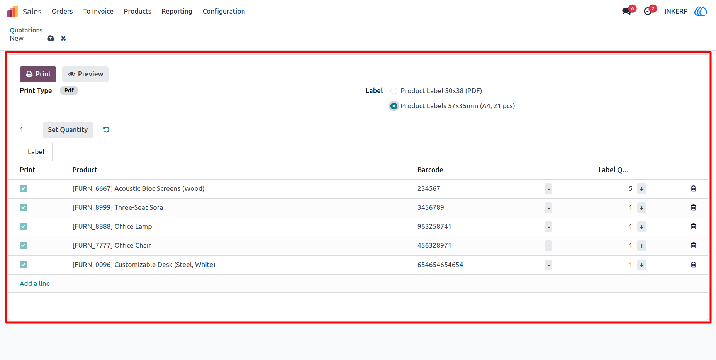
Task: Switch to the Label tab
Action: coord(36,152)
